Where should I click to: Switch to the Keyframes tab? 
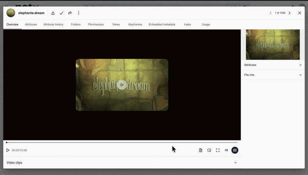pos(135,25)
